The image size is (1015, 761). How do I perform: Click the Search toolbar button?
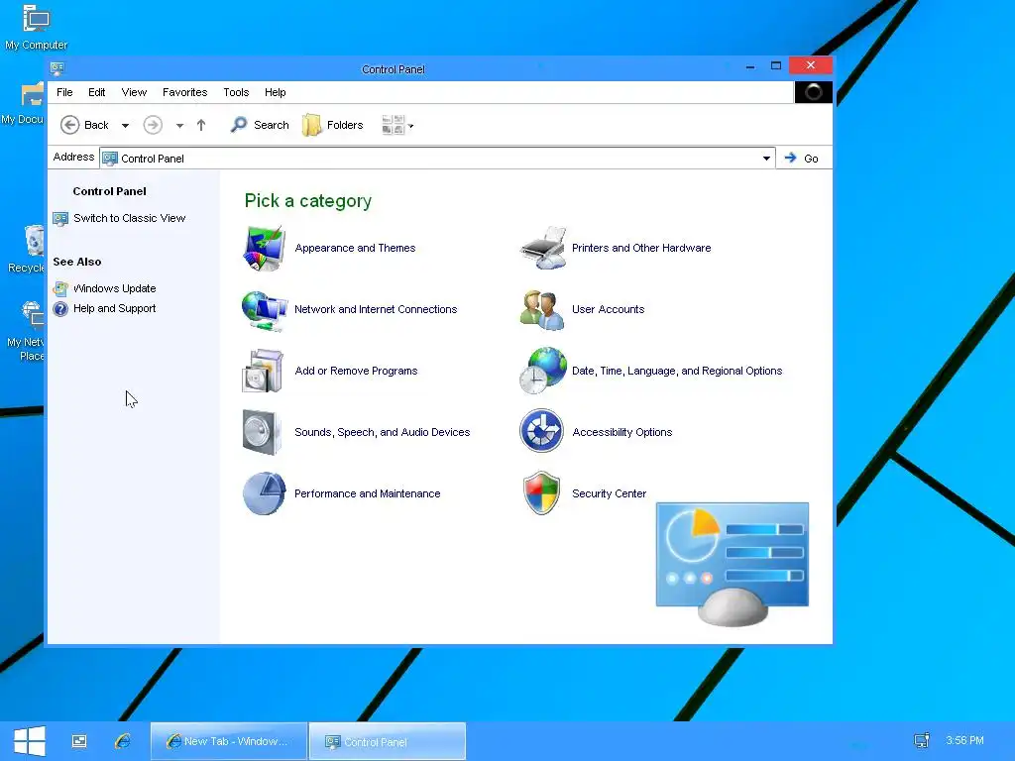point(260,125)
